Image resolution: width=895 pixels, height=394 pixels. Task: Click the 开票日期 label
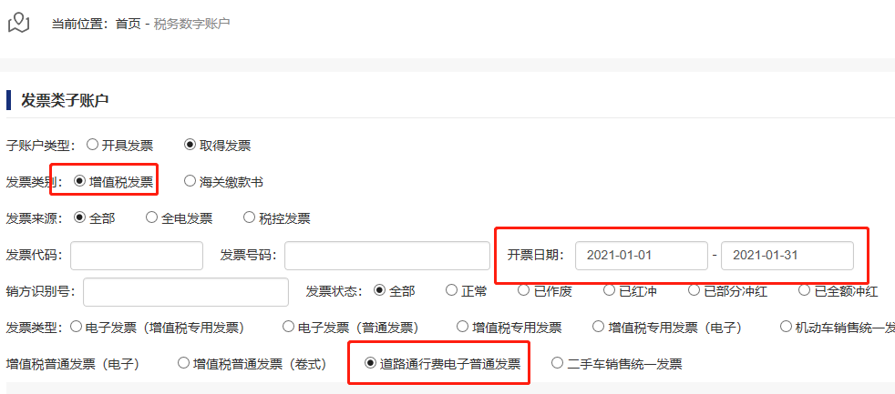[535, 256]
